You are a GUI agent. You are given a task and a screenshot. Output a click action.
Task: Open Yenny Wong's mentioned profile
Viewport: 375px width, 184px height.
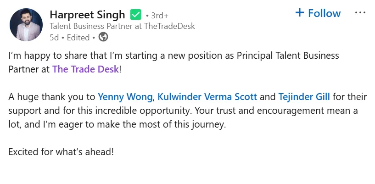pyautogui.click(x=125, y=97)
